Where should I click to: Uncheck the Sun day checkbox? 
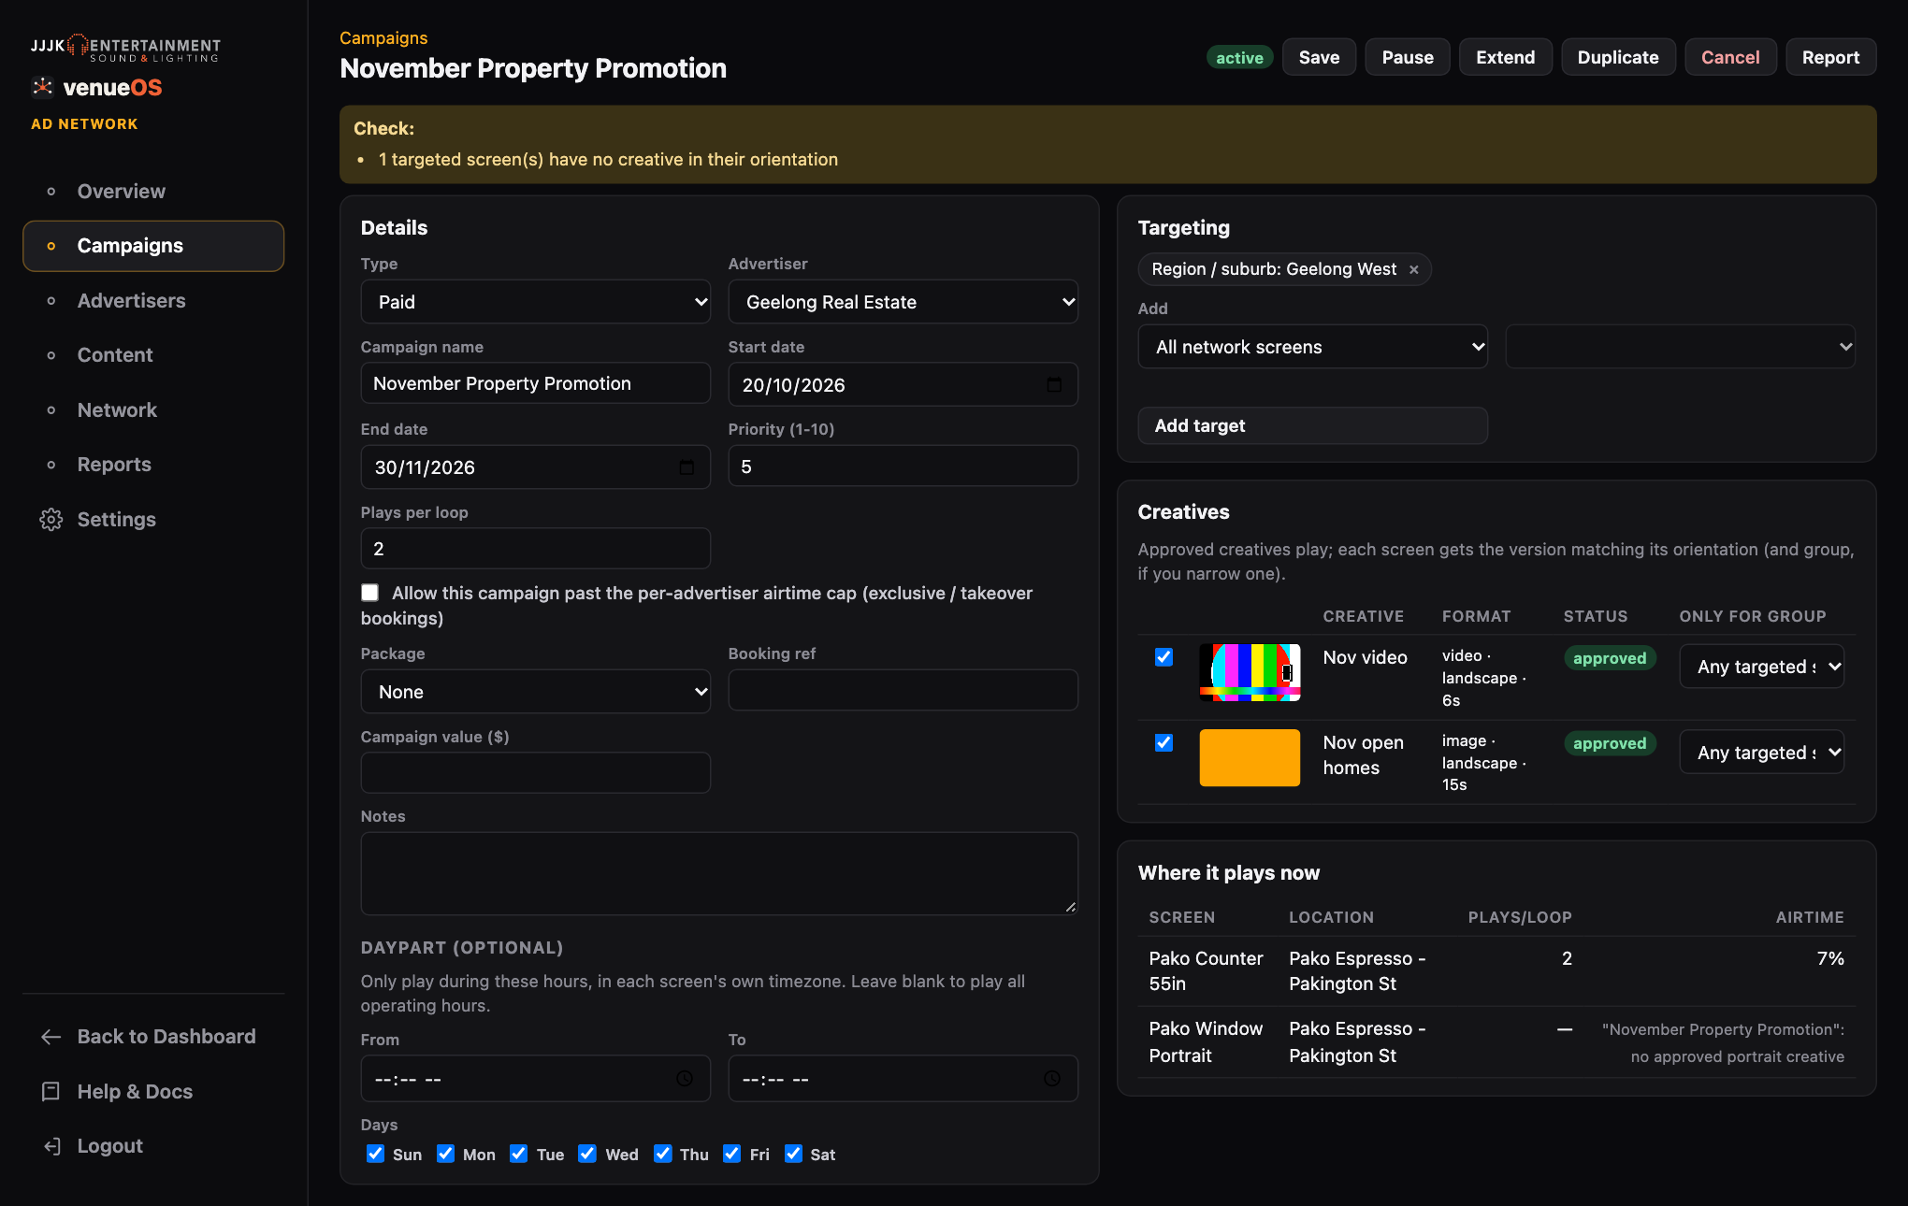click(x=375, y=1154)
